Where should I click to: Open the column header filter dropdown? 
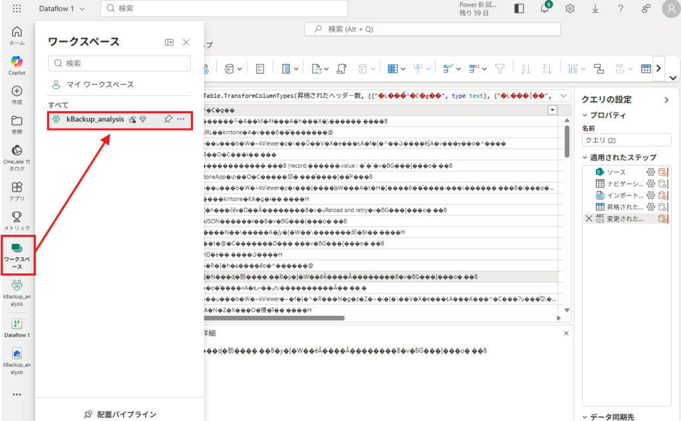552,110
